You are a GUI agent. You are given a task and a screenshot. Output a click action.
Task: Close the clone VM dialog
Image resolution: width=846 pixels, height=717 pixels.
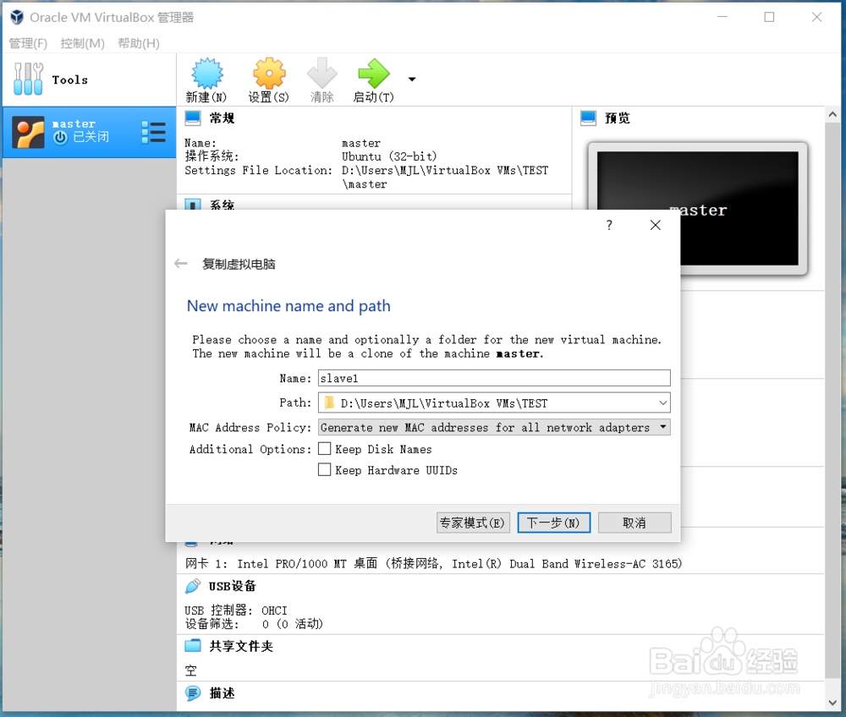click(x=656, y=225)
